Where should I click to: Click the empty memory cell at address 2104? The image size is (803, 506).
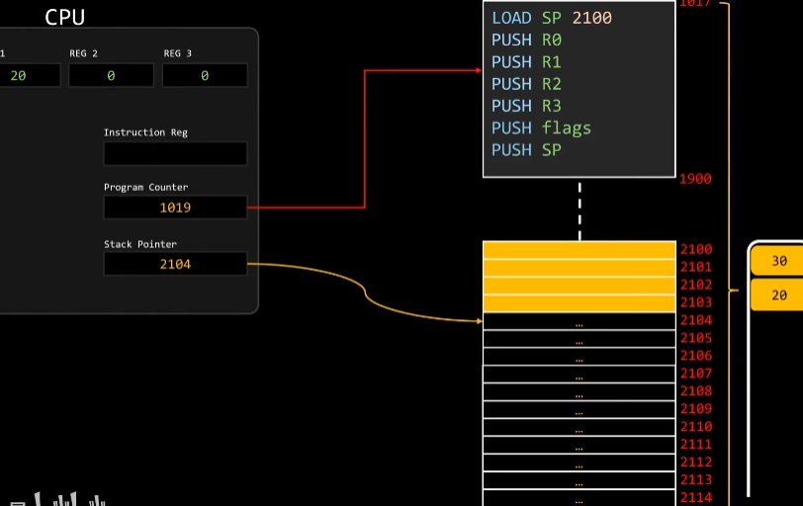click(x=580, y=321)
